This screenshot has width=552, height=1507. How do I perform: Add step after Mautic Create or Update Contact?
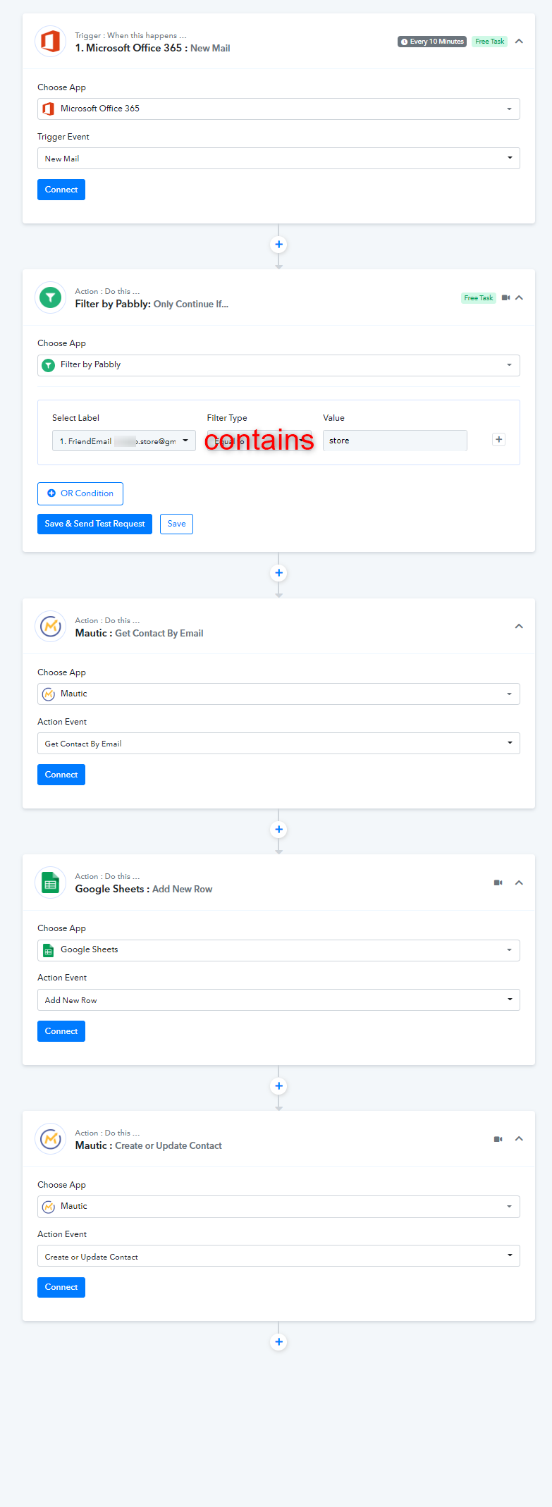click(x=278, y=1342)
